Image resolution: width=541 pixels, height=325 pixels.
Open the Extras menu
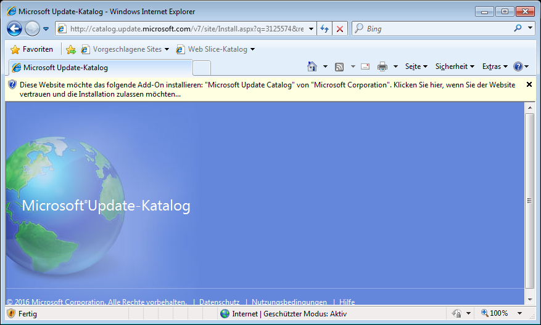pyautogui.click(x=495, y=66)
